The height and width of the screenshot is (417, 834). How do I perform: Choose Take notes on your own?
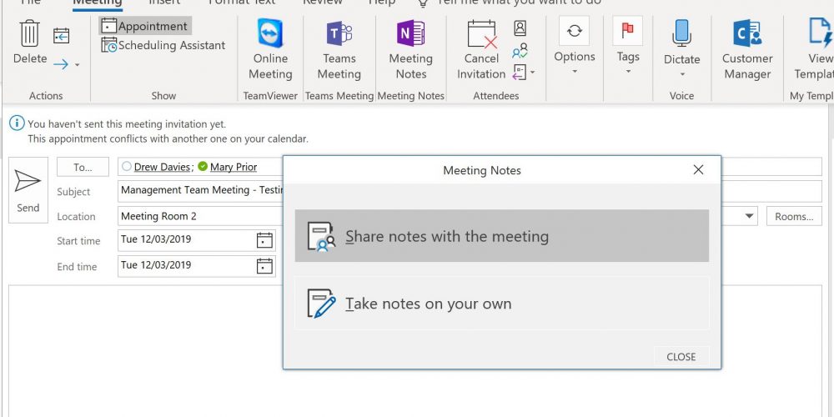click(x=502, y=304)
